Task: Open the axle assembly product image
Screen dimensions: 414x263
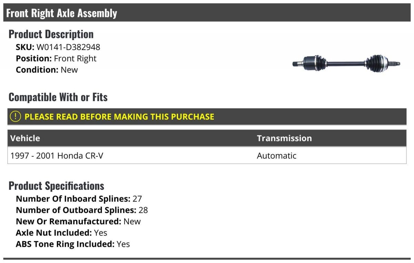Action: tap(346, 63)
